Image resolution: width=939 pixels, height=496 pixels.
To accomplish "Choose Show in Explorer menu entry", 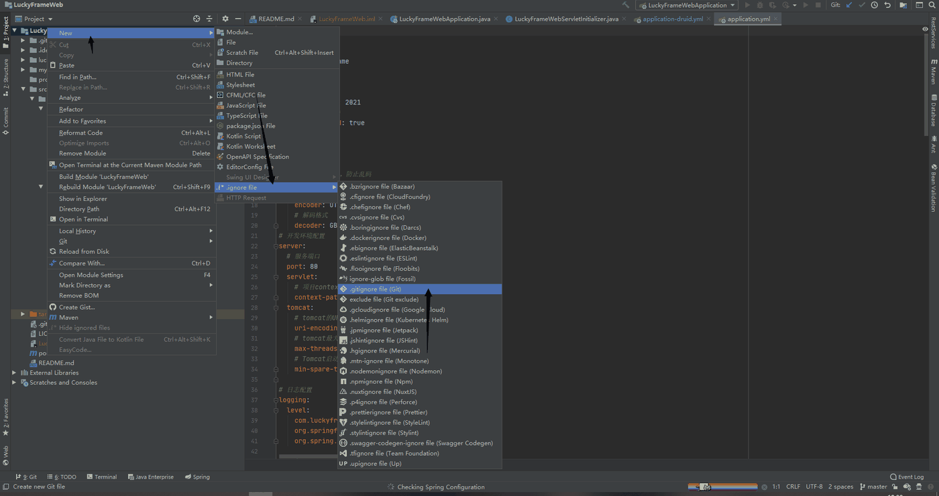I will tap(131, 198).
